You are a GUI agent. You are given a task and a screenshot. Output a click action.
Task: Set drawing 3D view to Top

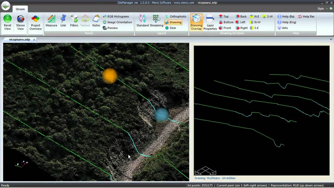pos(224,16)
